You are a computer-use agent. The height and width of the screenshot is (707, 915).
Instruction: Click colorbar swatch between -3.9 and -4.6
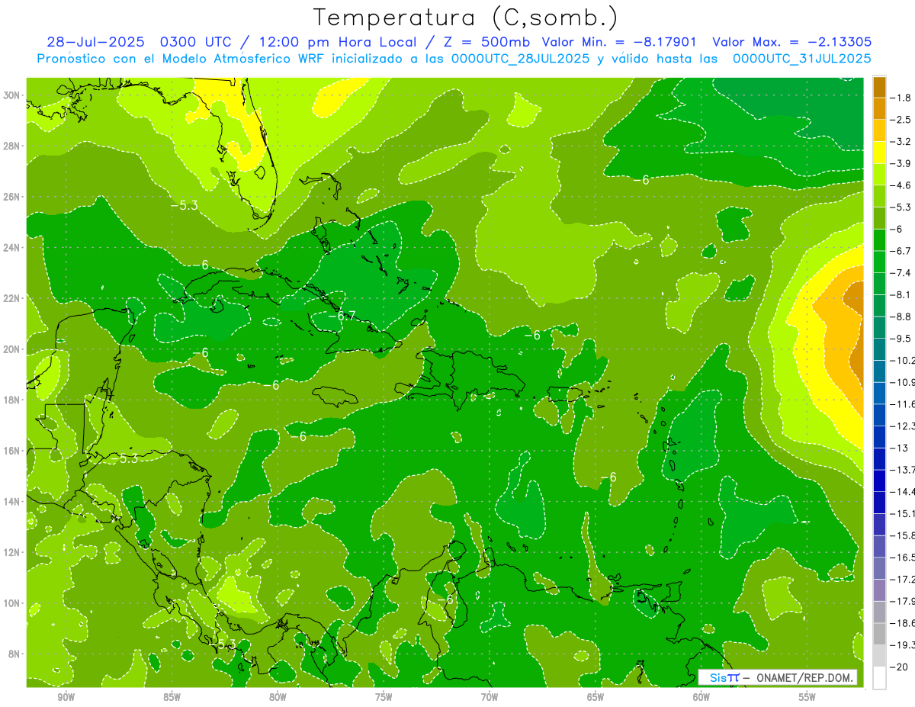point(879,175)
